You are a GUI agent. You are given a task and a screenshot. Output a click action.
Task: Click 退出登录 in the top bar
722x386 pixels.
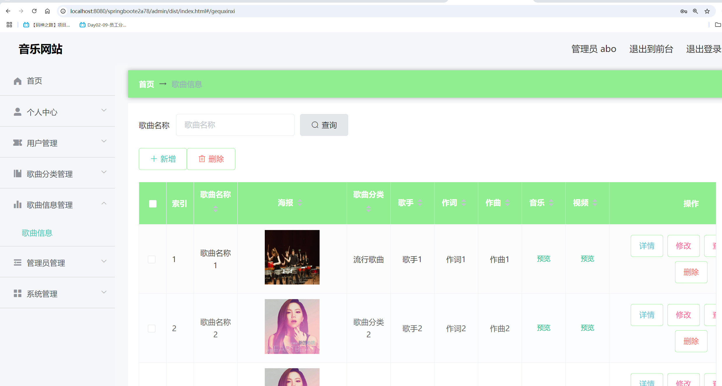tap(704, 49)
